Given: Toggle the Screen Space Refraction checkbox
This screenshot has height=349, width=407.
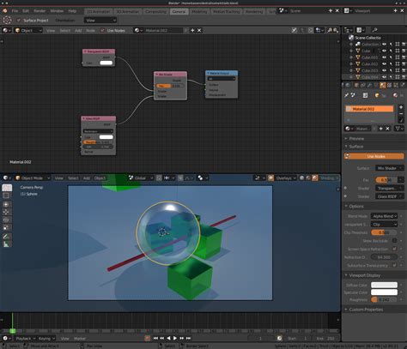Looking at the screenshot, I should (x=394, y=249).
